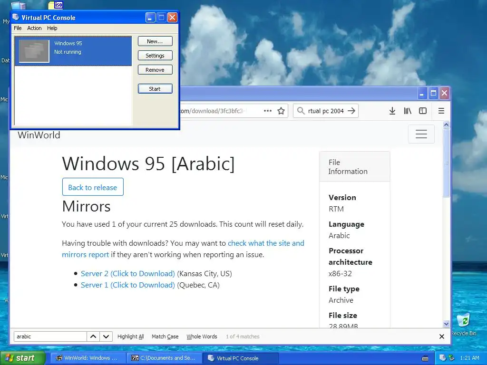Click the Windows 95 [Arabic] heading

(148, 163)
